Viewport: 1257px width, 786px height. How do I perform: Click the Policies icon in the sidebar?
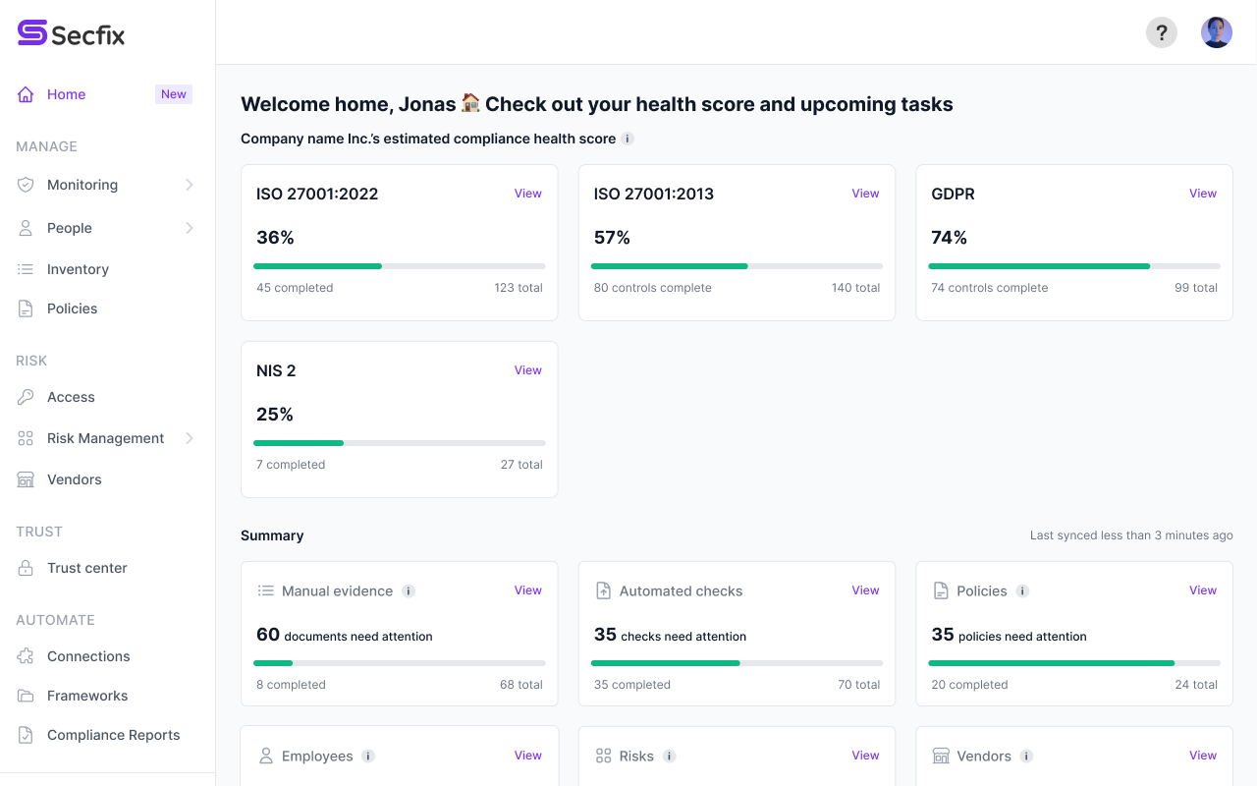tap(27, 309)
